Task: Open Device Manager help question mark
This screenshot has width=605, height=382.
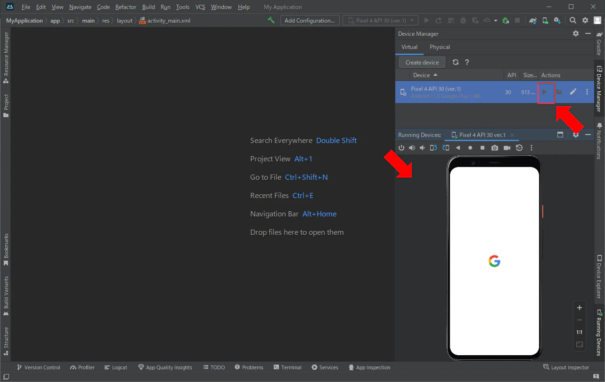Action: [x=467, y=62]
